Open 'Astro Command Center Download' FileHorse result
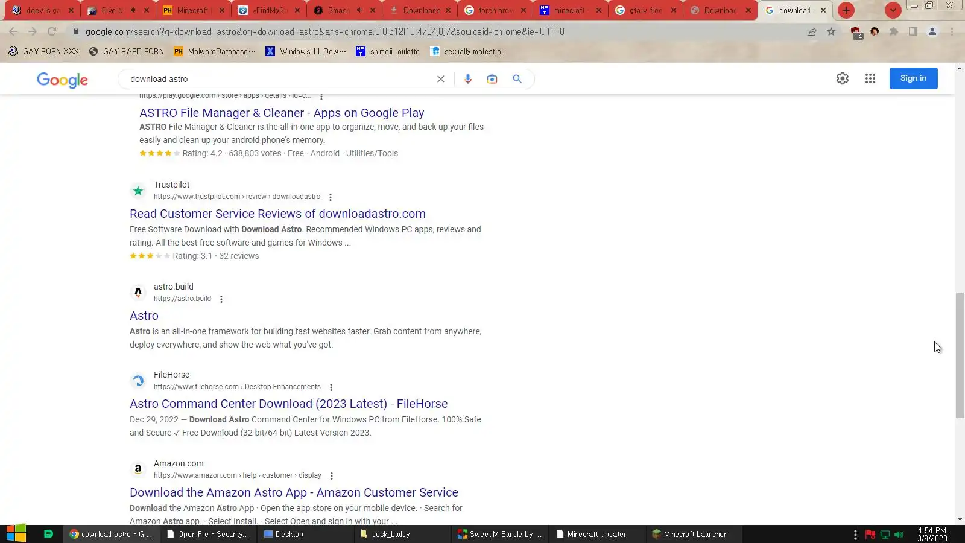Viewport: 965px width, 543px height. tap(288, 404)
